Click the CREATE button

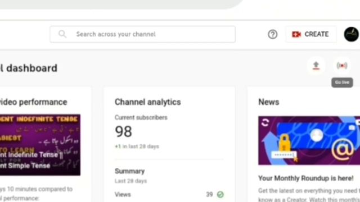[x=311, y=34]
